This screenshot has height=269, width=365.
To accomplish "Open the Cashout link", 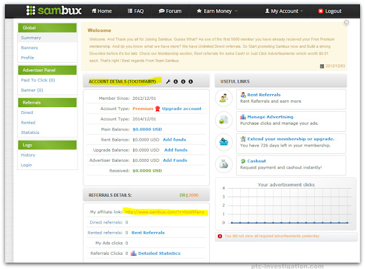I will [257, 161].
